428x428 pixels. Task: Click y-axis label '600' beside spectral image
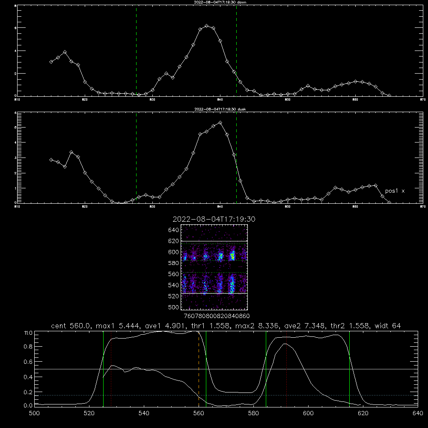174,252
